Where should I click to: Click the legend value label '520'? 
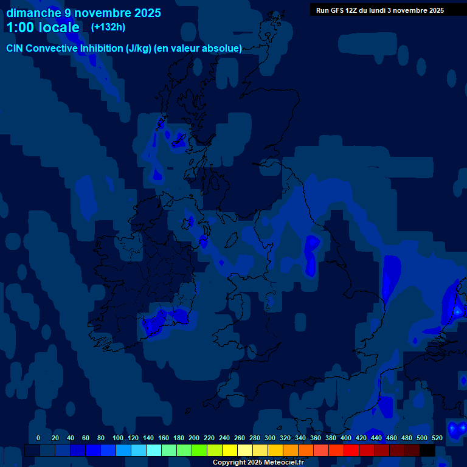point(437,438)
